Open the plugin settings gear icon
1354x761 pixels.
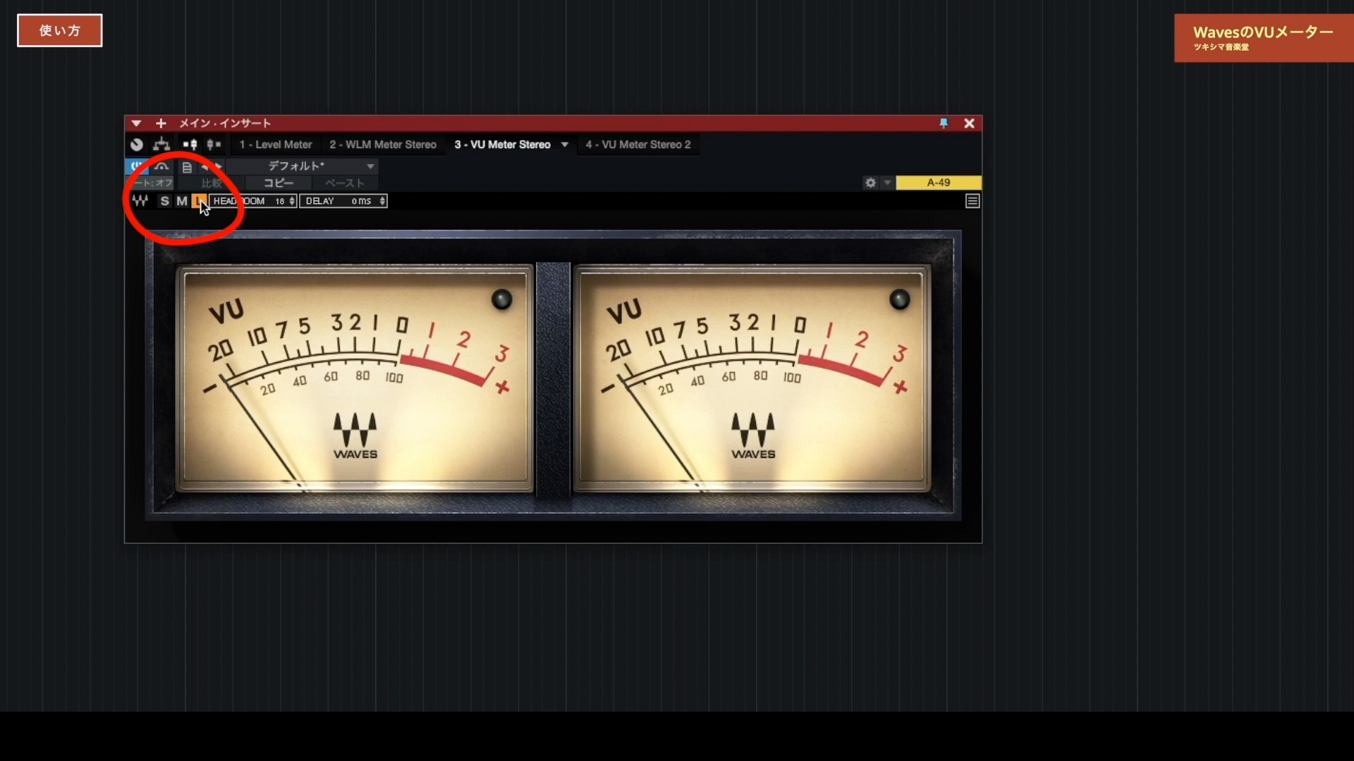tap(871, 182)
